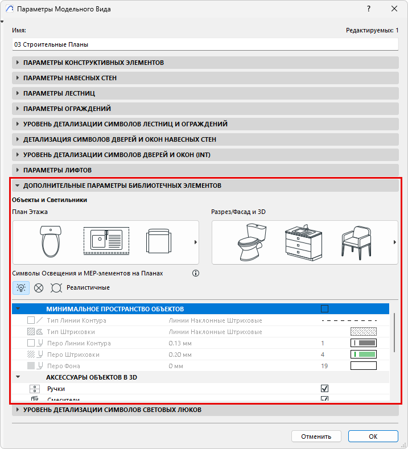The height and width of the screenshot is (449, 408).
Task: Click the Реалистичные label
Action: pos(88,287)
